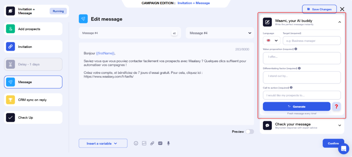Click the Value proposition info icon
The image size is (352, 157).
coord(296,49)
